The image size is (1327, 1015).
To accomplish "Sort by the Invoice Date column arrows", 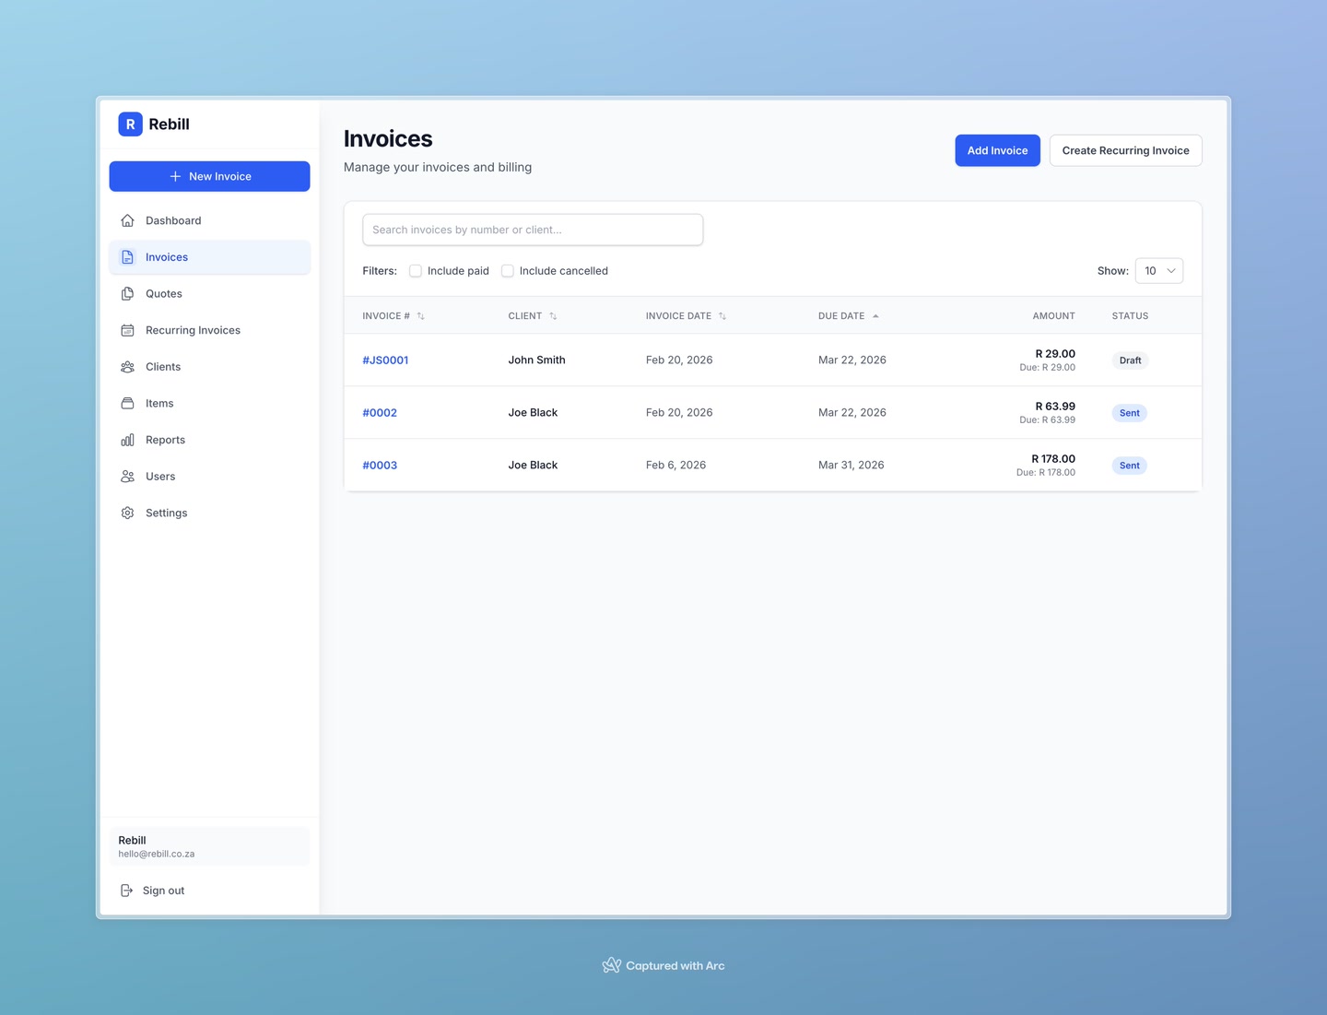I will [722, 315].
